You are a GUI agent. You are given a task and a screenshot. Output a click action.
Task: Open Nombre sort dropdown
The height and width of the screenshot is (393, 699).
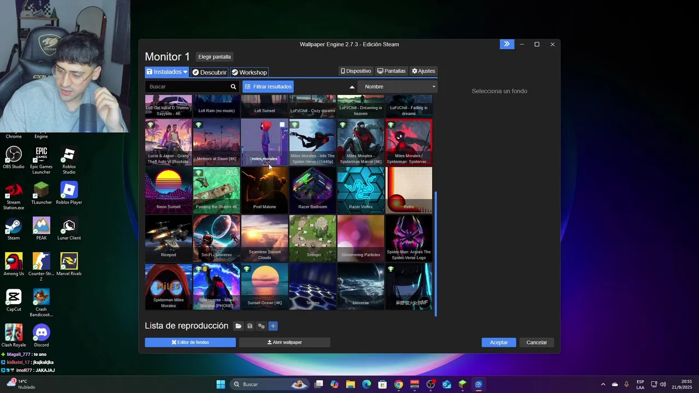pyautogui.click(x=398, y=87)
